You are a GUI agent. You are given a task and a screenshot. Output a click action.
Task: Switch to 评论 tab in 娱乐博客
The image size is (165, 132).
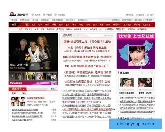pos(24,94)
